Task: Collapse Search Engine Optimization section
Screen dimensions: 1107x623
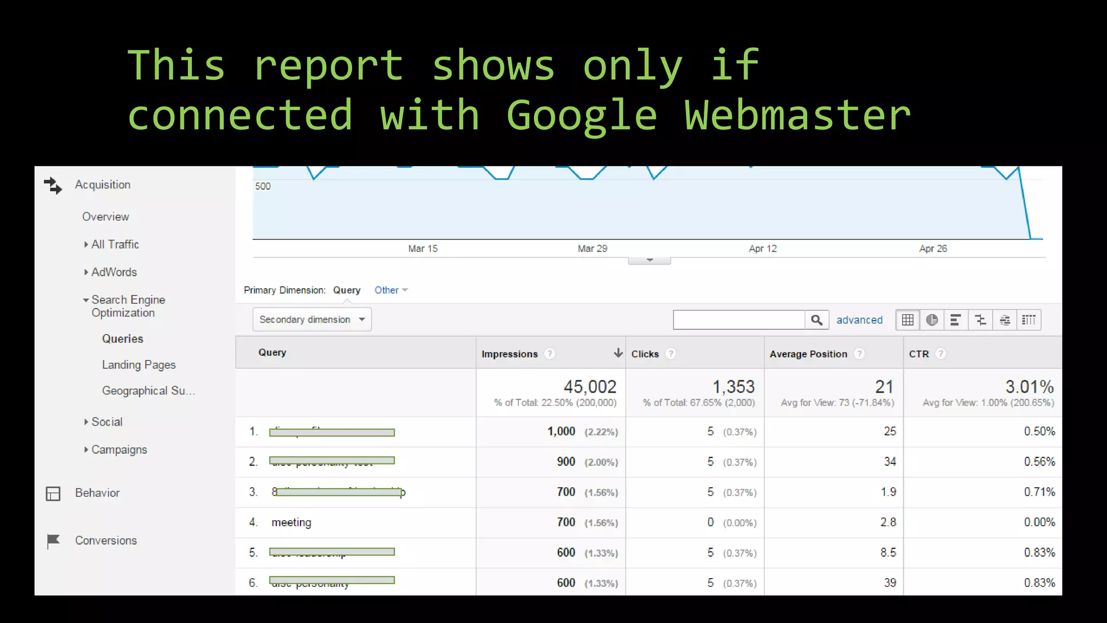Action: [86, 300]
